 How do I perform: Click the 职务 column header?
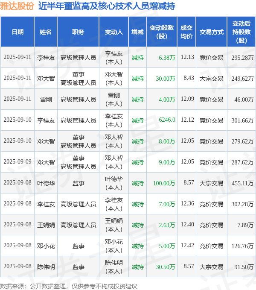tap(78, 32)
